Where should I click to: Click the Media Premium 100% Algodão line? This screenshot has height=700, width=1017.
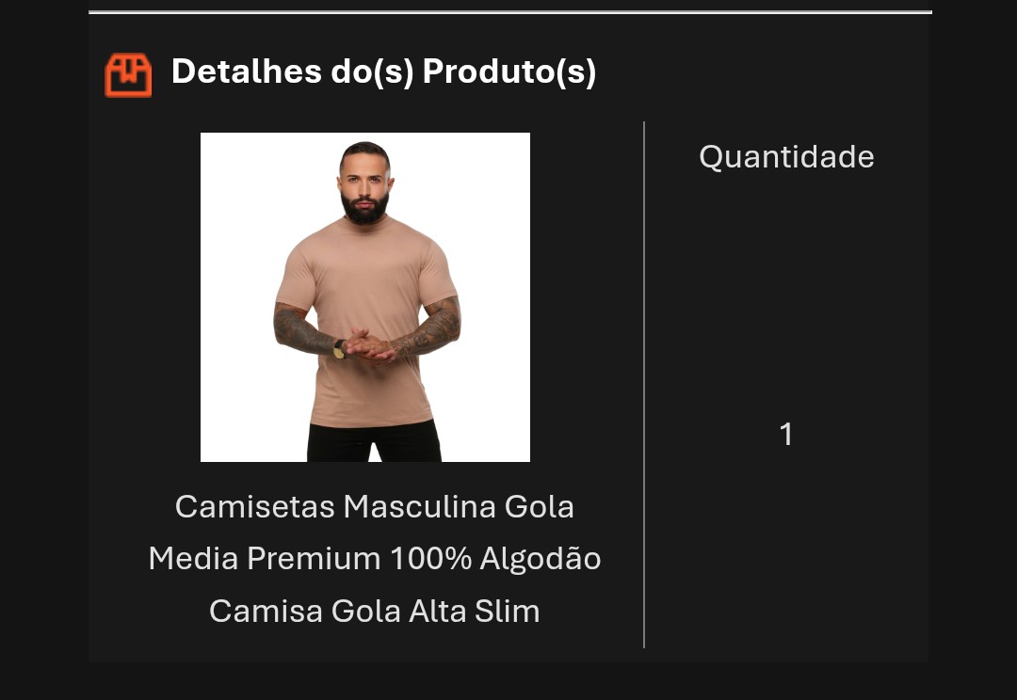click(x=374, y=559)
